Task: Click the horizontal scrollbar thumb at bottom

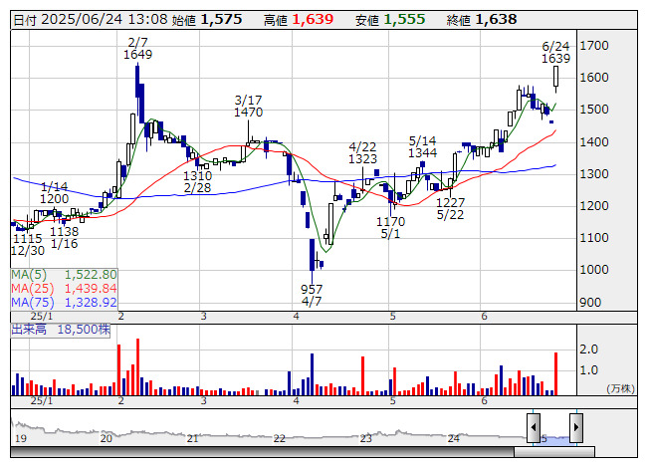Action: pos(554,452)
